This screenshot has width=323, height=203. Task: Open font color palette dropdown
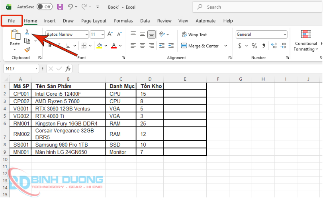[x=120, y=46]
